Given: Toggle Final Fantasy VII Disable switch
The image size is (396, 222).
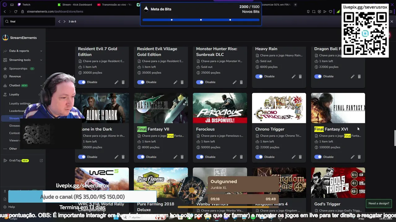Looking at the screenshot, I should pyautogui.click(x=141, y=157).
